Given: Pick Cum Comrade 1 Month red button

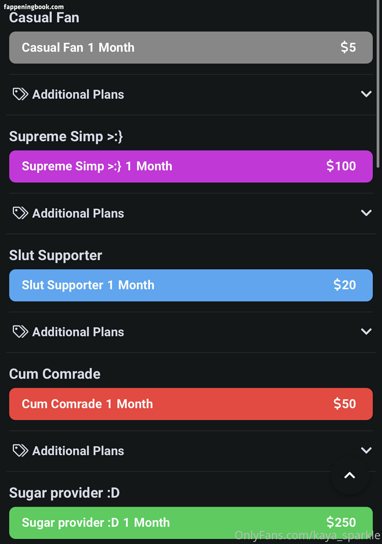Looking at the screenshot, I should (x=191, y=404).
